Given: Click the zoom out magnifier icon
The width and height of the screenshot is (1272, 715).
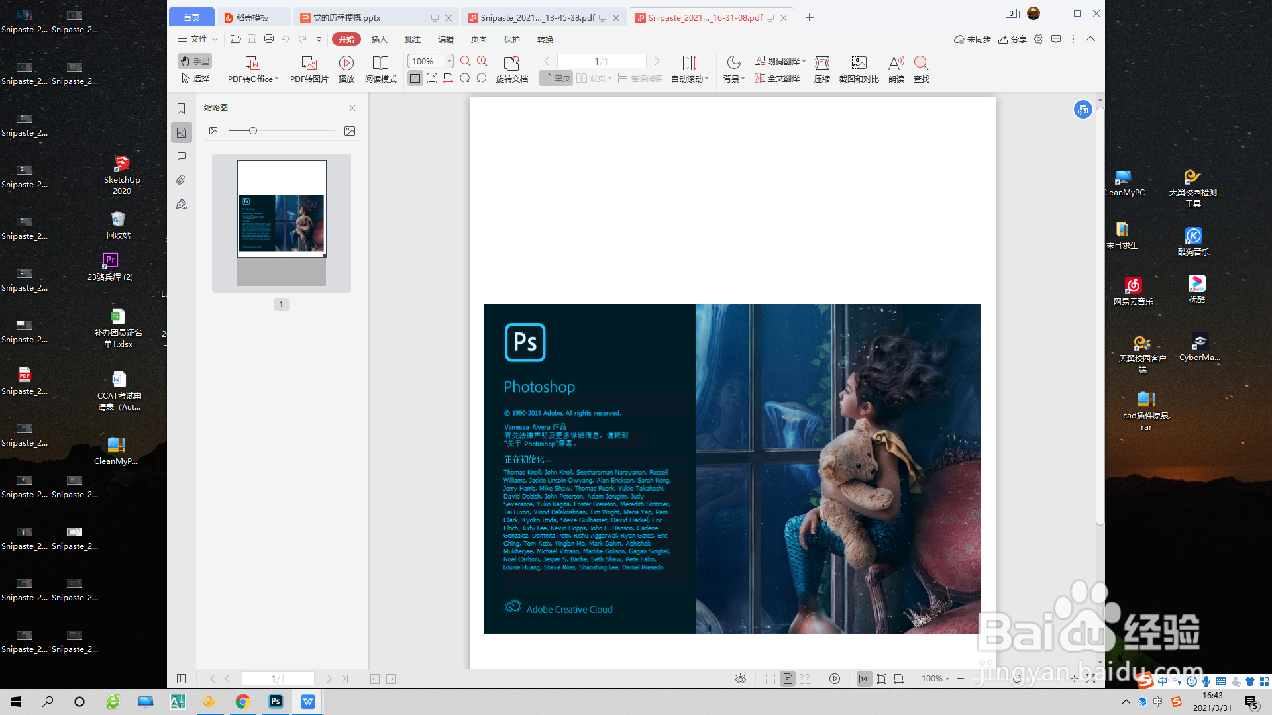Looking at the screenshot, I should click(466, 61).
